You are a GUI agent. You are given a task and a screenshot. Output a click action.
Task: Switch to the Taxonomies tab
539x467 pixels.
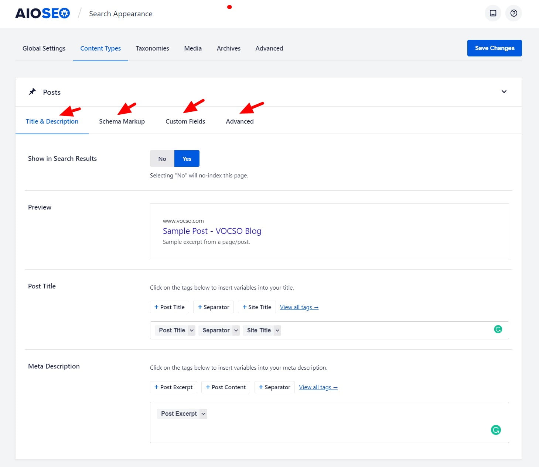(x=152, y=48)
